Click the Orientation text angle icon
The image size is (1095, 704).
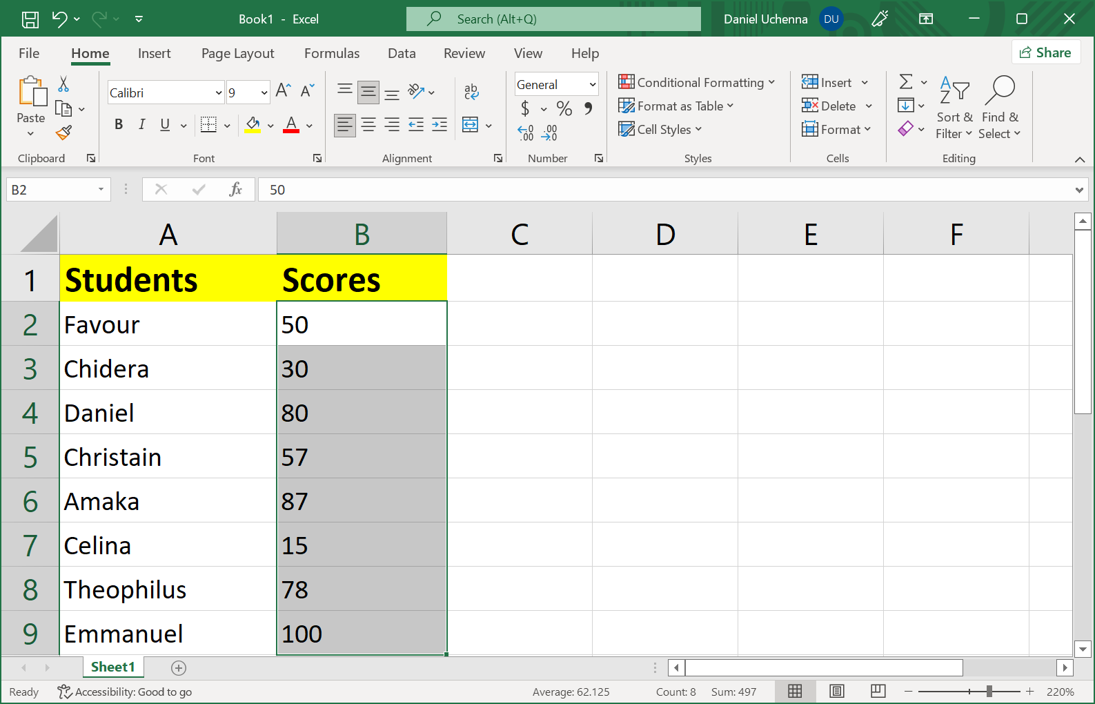(416, 90)
